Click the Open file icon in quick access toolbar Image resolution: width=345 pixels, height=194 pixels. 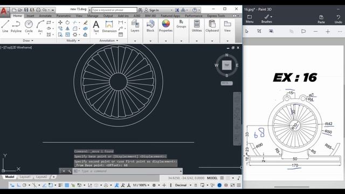[20, 10]
